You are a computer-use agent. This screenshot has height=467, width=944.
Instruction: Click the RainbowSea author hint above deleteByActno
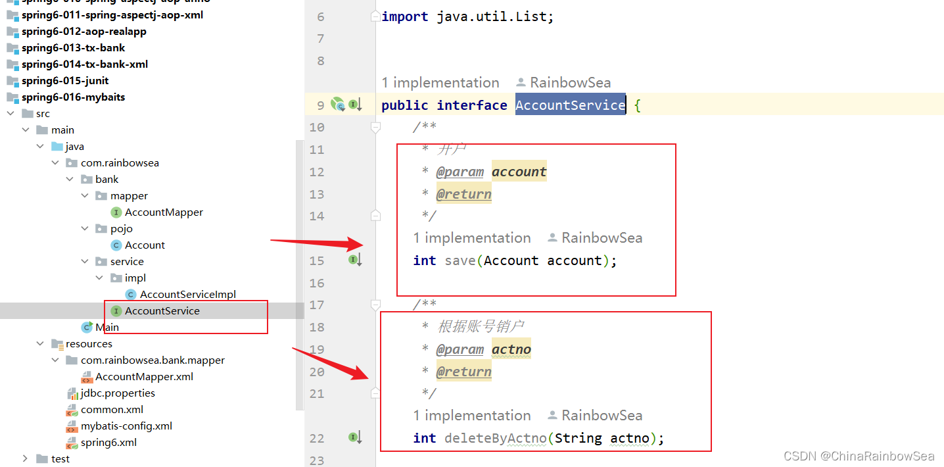pyautogui.click(x=595, y=415)
